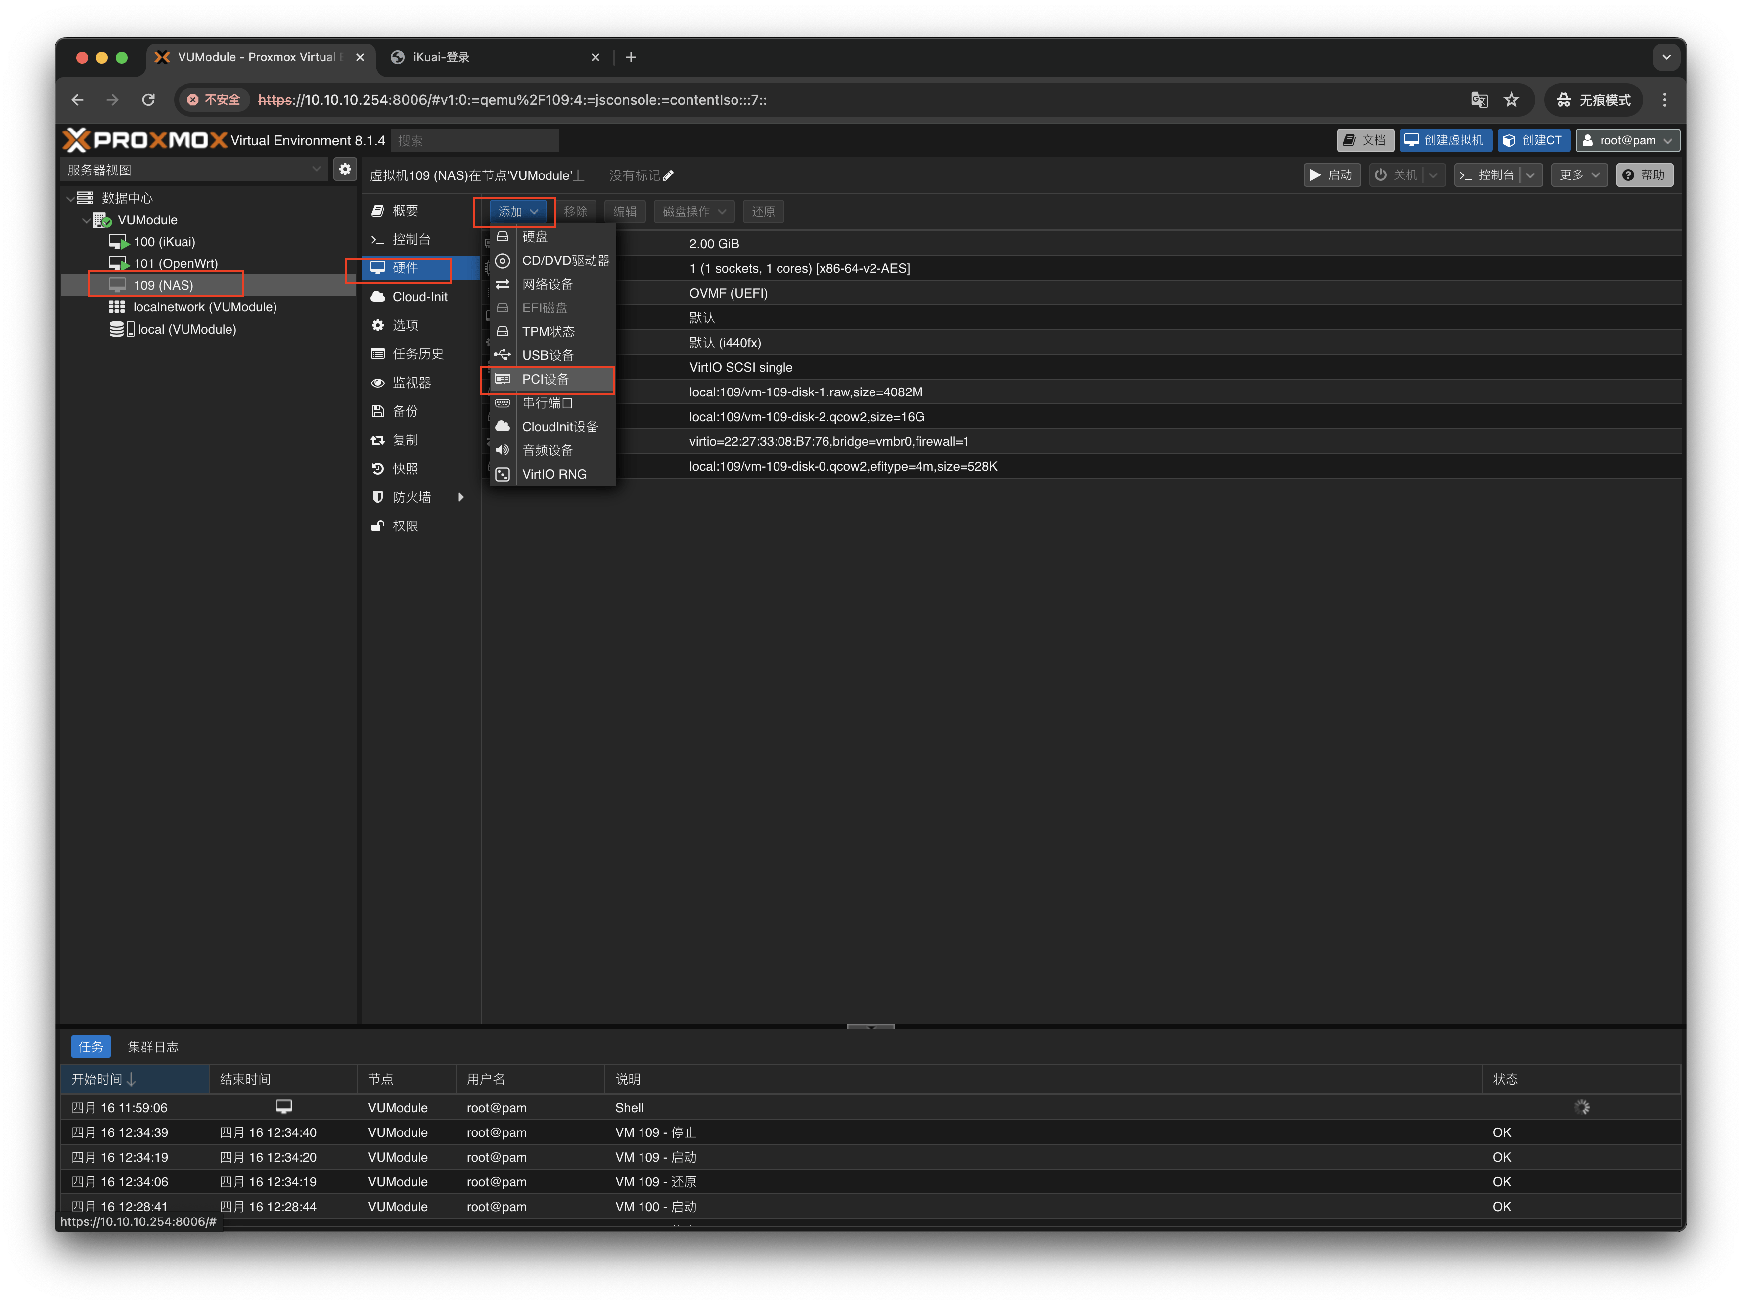Switch to the 集群日志 tab
Viewport: 1742px width, 1305px height.
coord(153,1046)
